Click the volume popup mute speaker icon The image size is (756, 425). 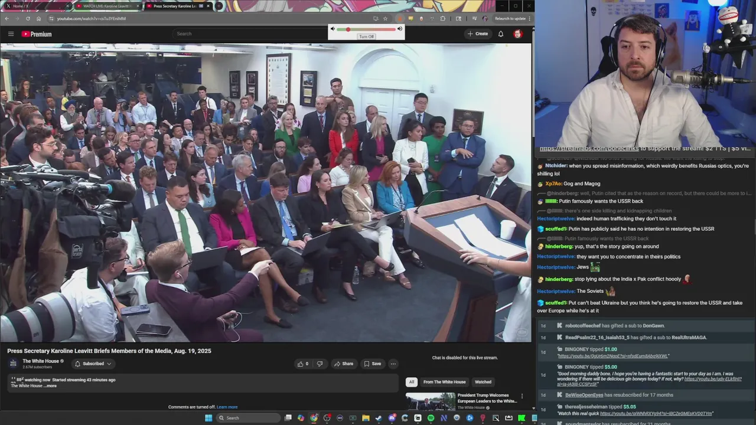(x=333, y=29)
